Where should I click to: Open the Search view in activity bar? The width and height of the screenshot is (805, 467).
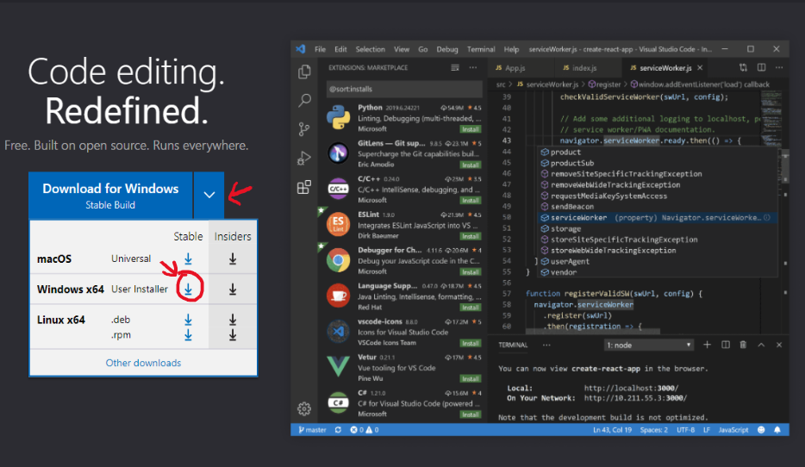304,100
